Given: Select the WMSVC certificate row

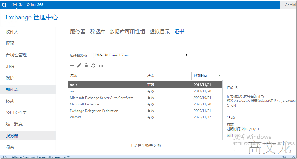Looking at the screenshot, I should tap(145, 117).
